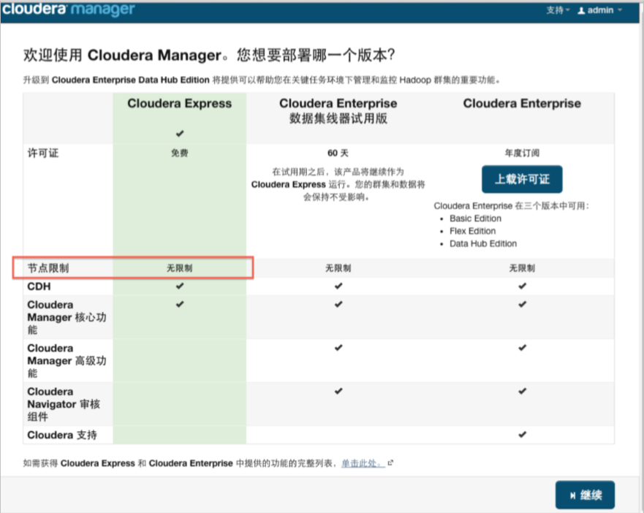Click 高级功能 checkmark in trial column
The height and width of the screenshot is (513, 644).
pyautogui.click(x=338, y=348)
